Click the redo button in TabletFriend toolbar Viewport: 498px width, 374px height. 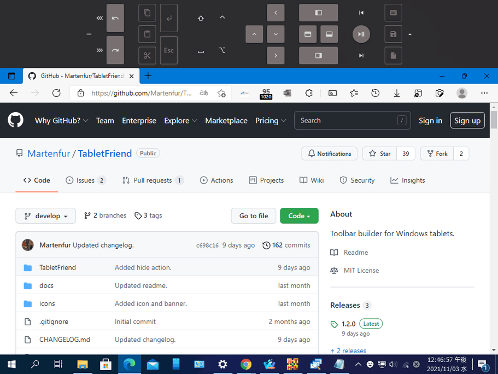[115, 50]
